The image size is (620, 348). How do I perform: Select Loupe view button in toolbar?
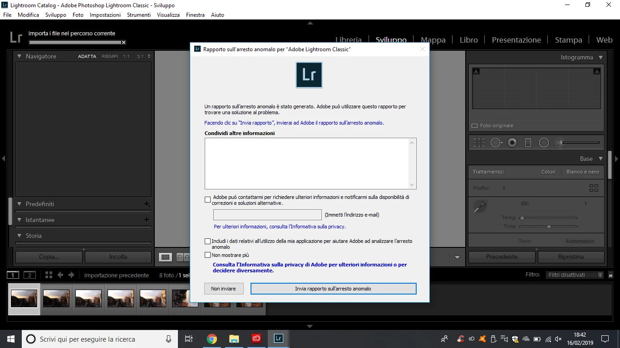165,257
